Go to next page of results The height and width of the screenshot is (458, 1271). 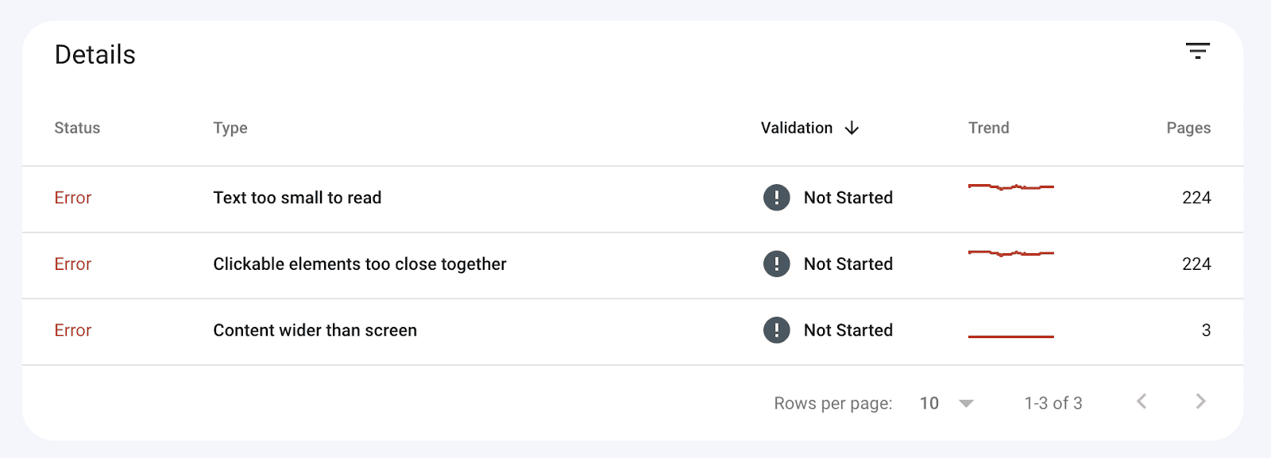click(x=1200, y=402)
